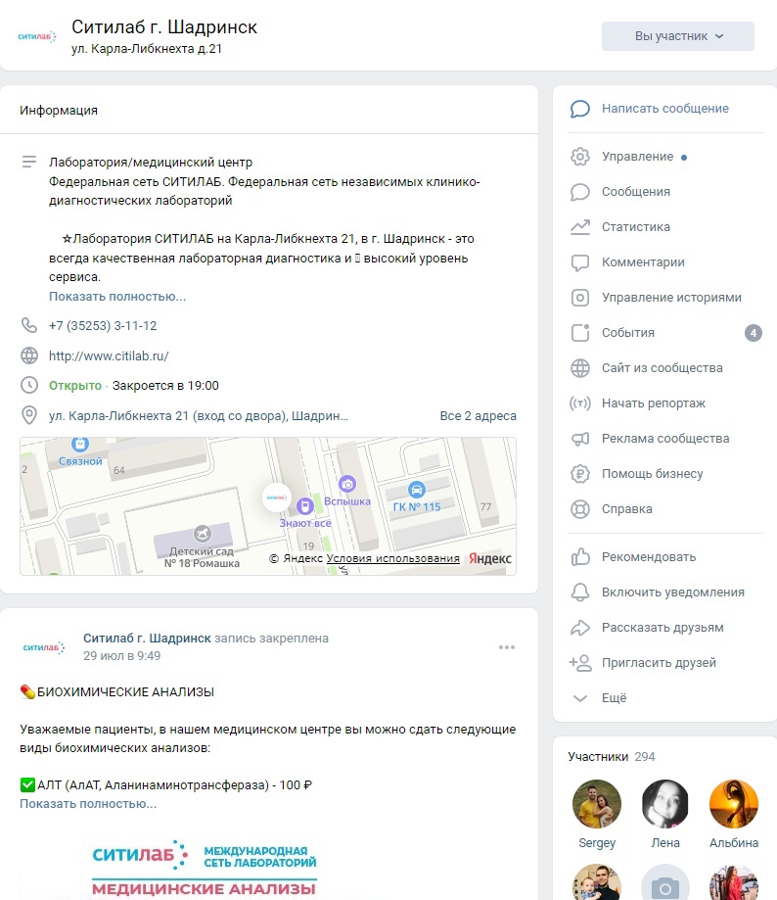Open the Ситилаб г. Шадринск author link on post

(147, 639)
